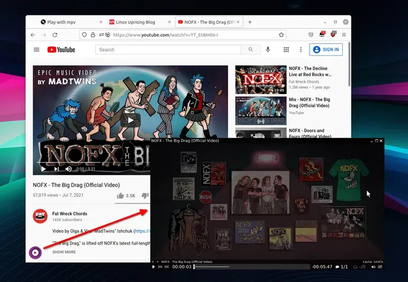
Task: Open extension icon with red badge
Action: point(322,34)
